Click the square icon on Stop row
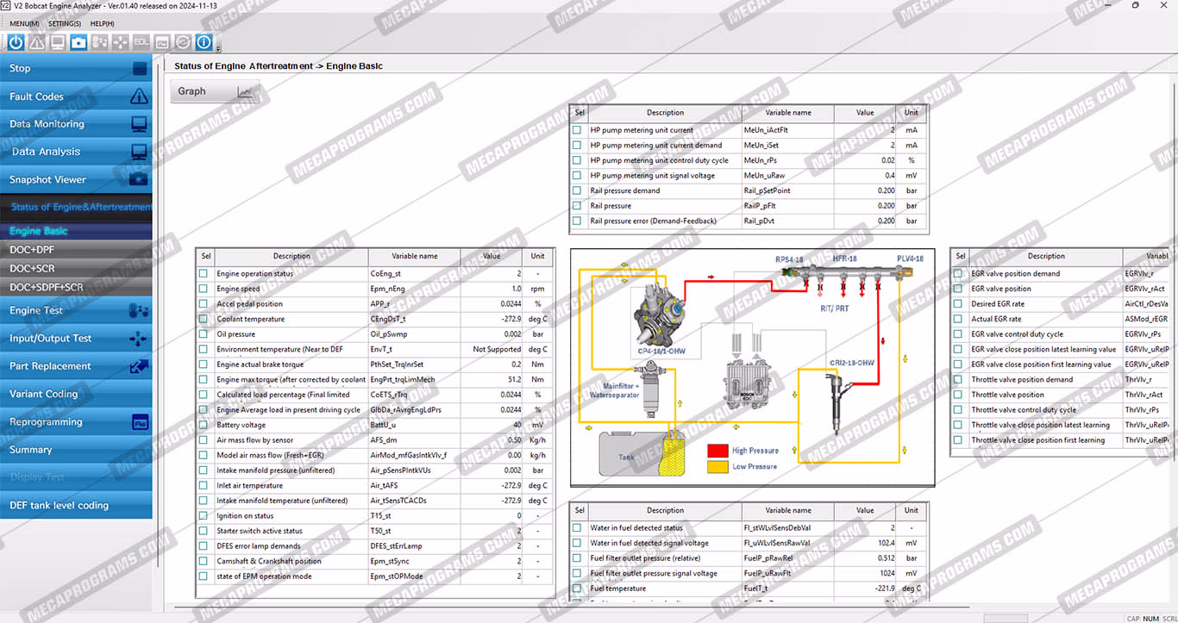1178x623 pixels. (139, 68)
